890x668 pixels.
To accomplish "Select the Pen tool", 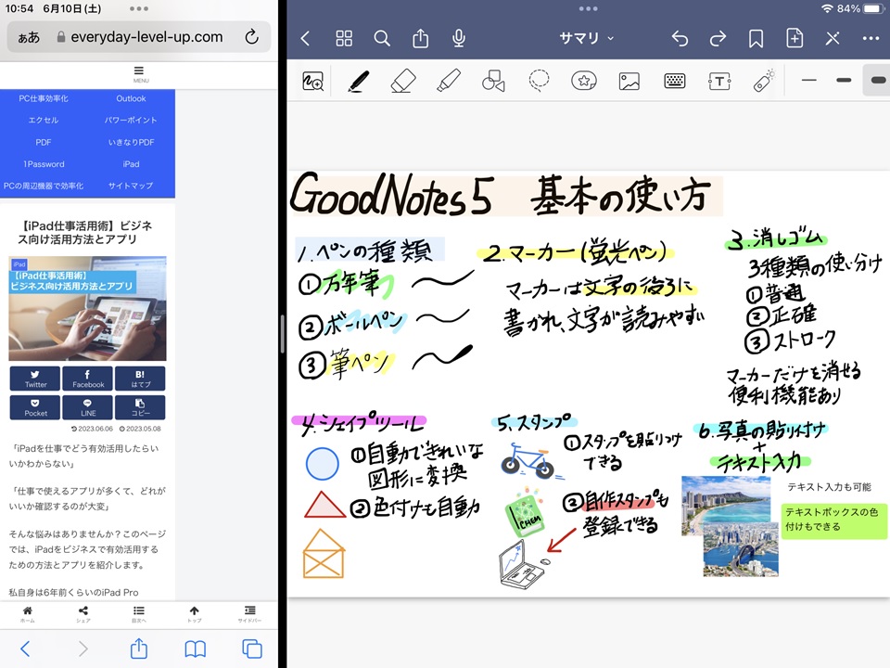I will 358,82.
